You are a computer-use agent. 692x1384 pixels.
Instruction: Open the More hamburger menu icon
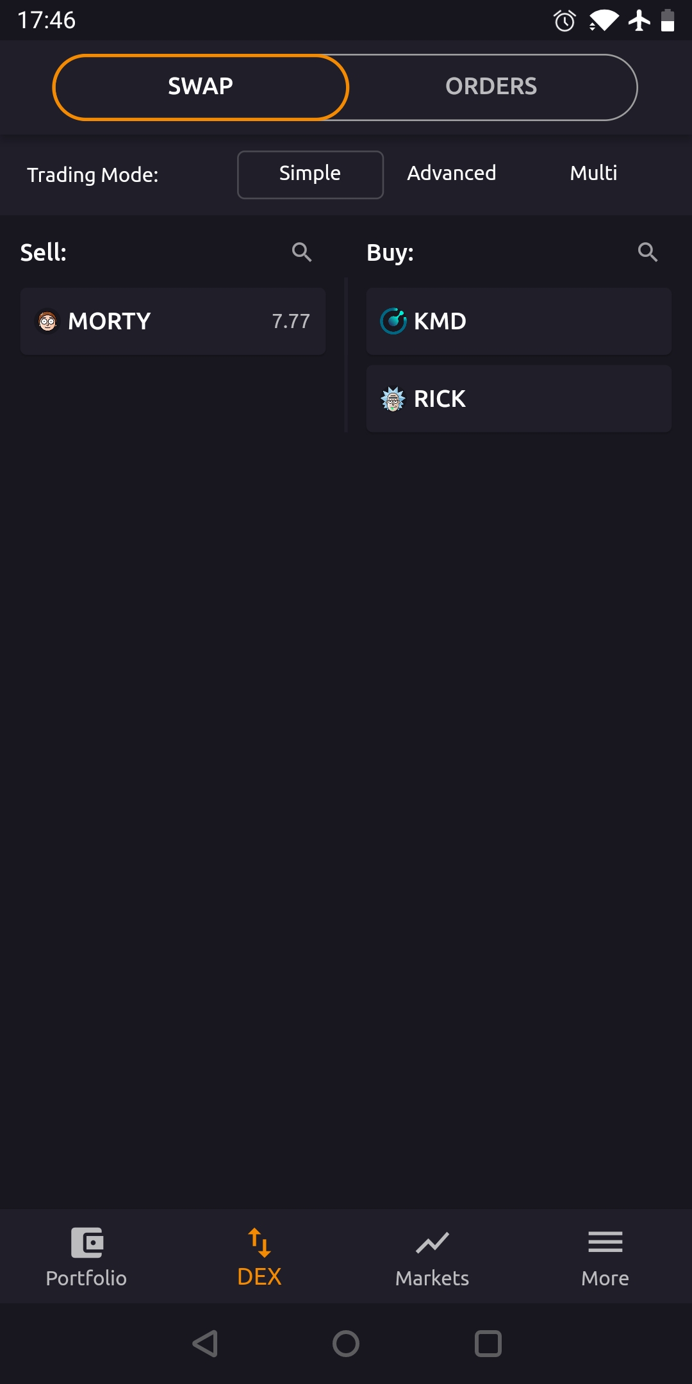[x=605, y=1242]
